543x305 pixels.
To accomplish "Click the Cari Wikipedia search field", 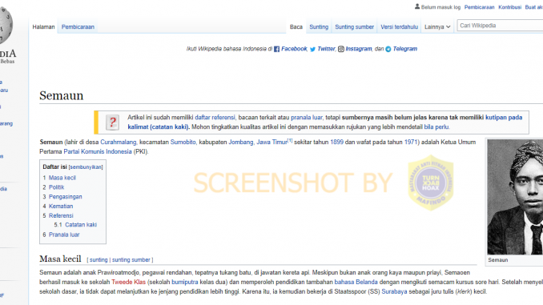I will (500, 26).
